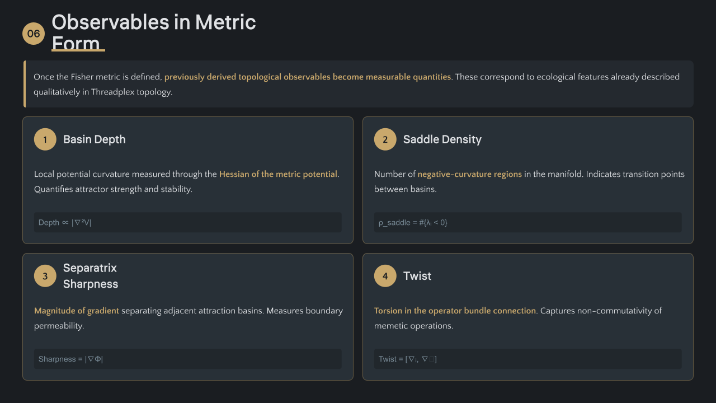The image size is (716, 403).
Task: Click the number 3 badge beside Separatrix Sharpness
Action: 45,276
